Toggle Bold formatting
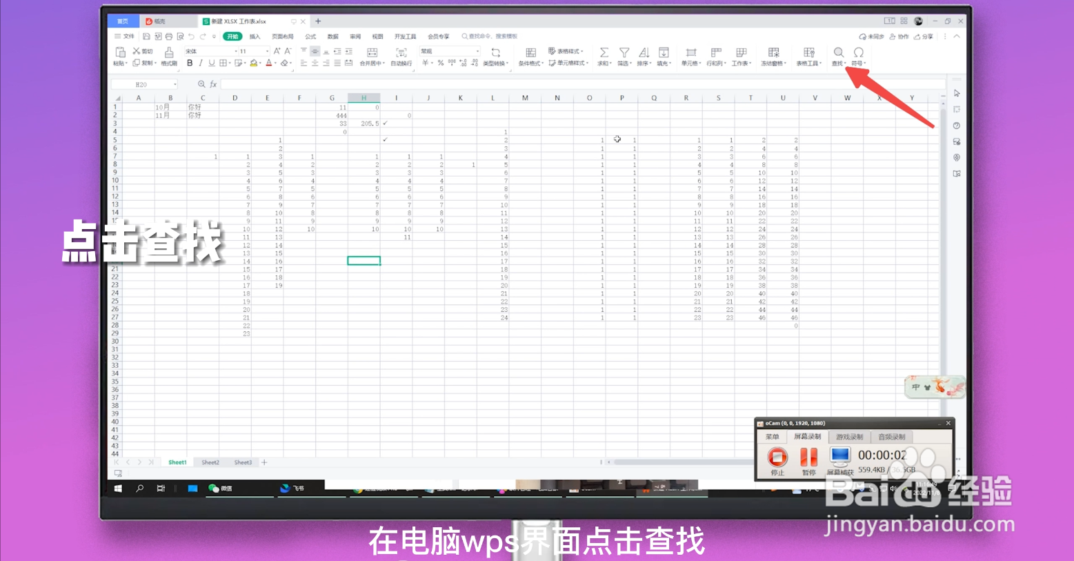The image size is (1074, 561). pos(190,63)
